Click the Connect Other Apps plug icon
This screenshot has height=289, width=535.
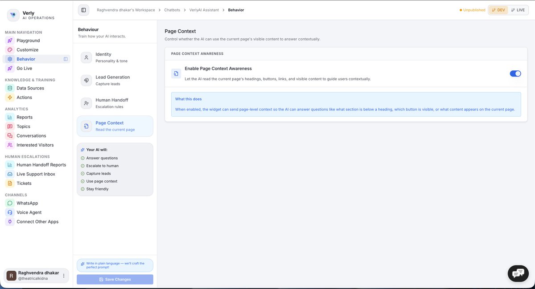point(9,222)
